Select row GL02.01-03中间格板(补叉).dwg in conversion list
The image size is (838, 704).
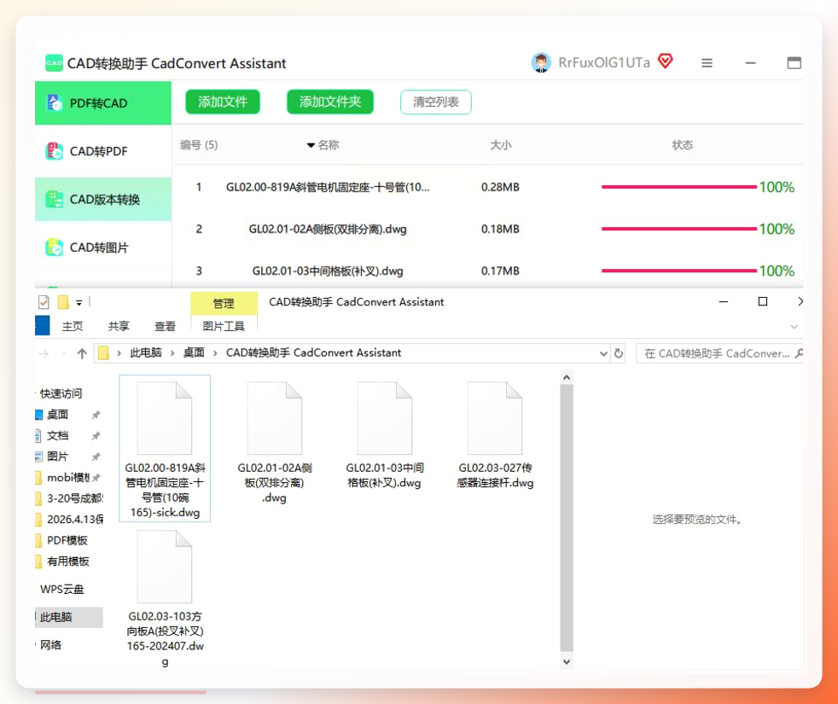tap(488, 271)
